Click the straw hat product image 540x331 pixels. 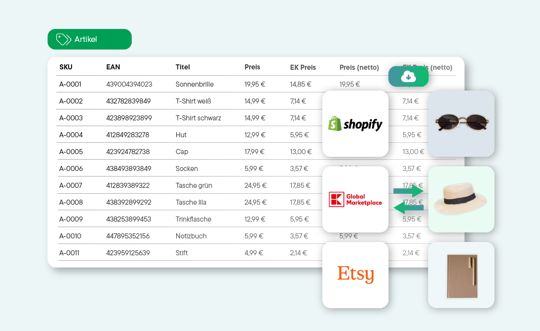[461, 199]
